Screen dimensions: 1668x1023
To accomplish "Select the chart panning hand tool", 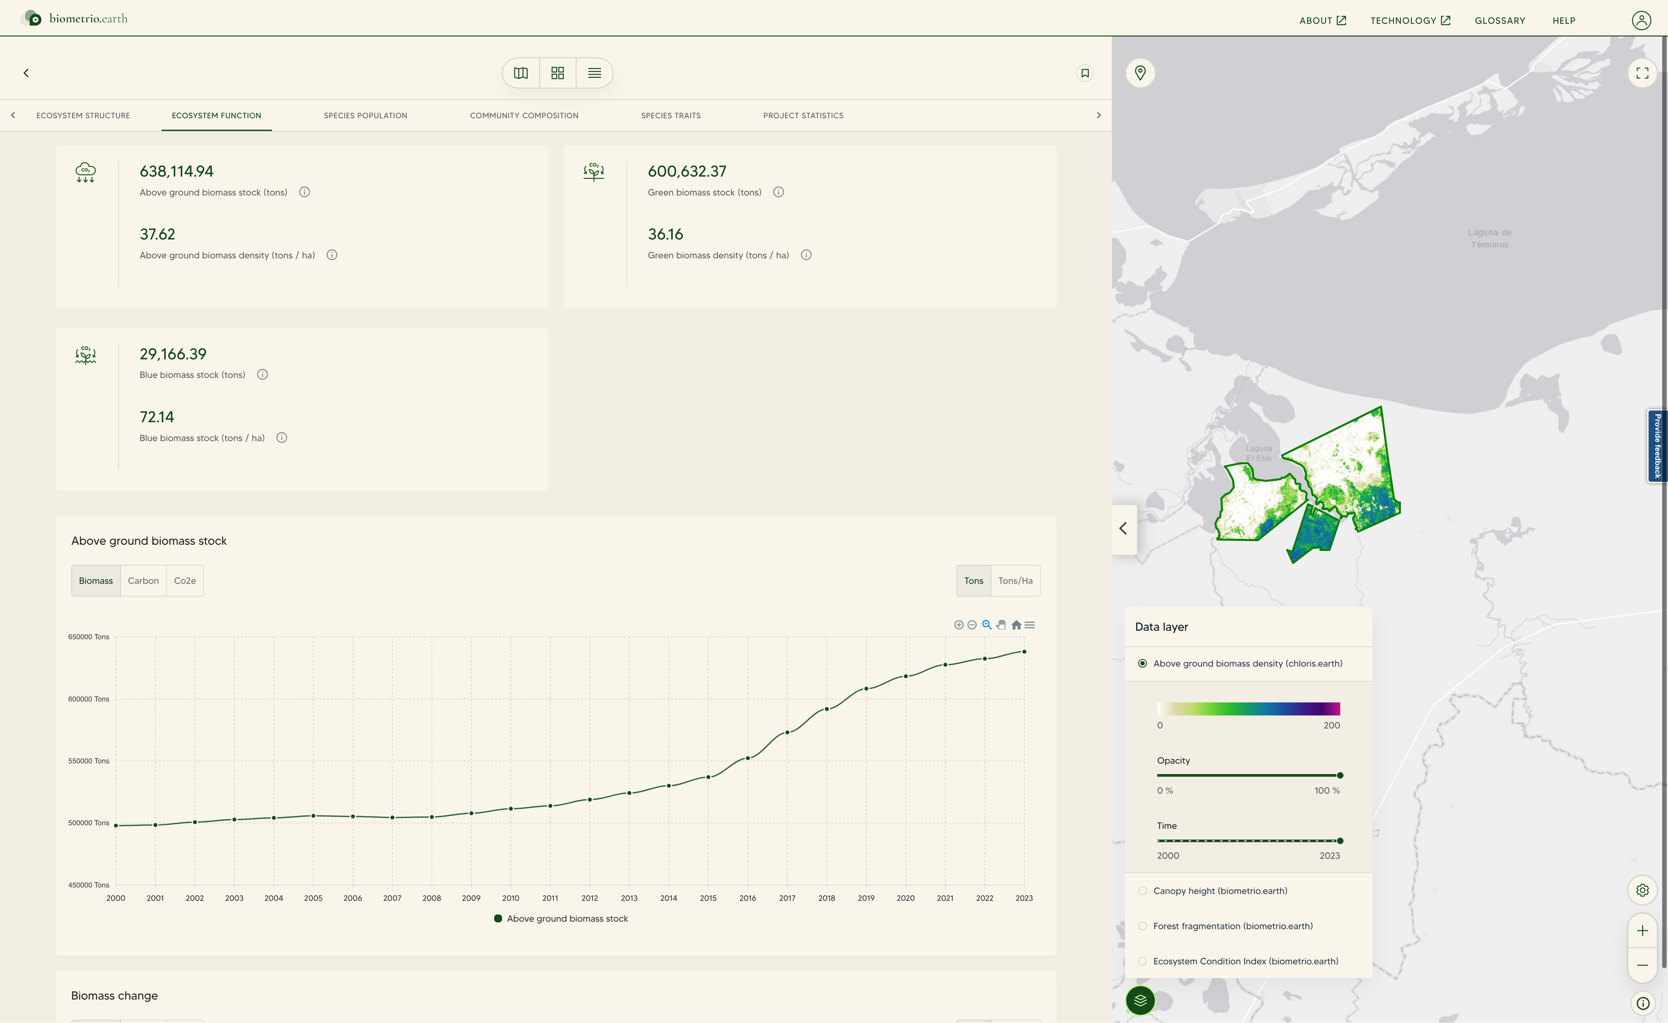I will 1001,625.
